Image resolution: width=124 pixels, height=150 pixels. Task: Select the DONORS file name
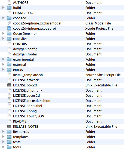click(20, 44)
